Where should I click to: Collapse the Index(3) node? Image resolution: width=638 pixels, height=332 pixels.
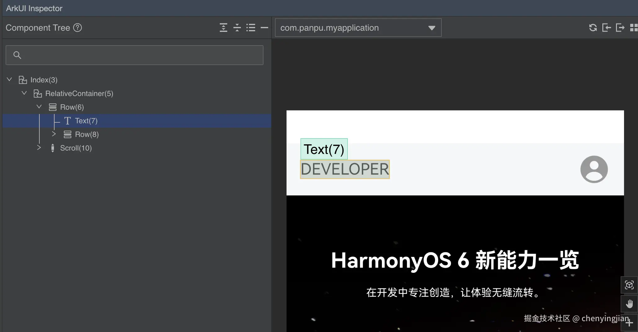[9, 80]
